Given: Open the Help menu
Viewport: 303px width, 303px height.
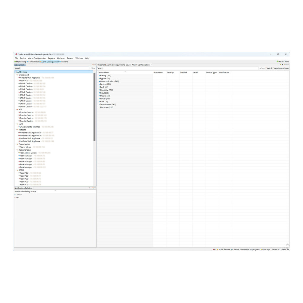Looking at the screenshot, I should point(87,58).
